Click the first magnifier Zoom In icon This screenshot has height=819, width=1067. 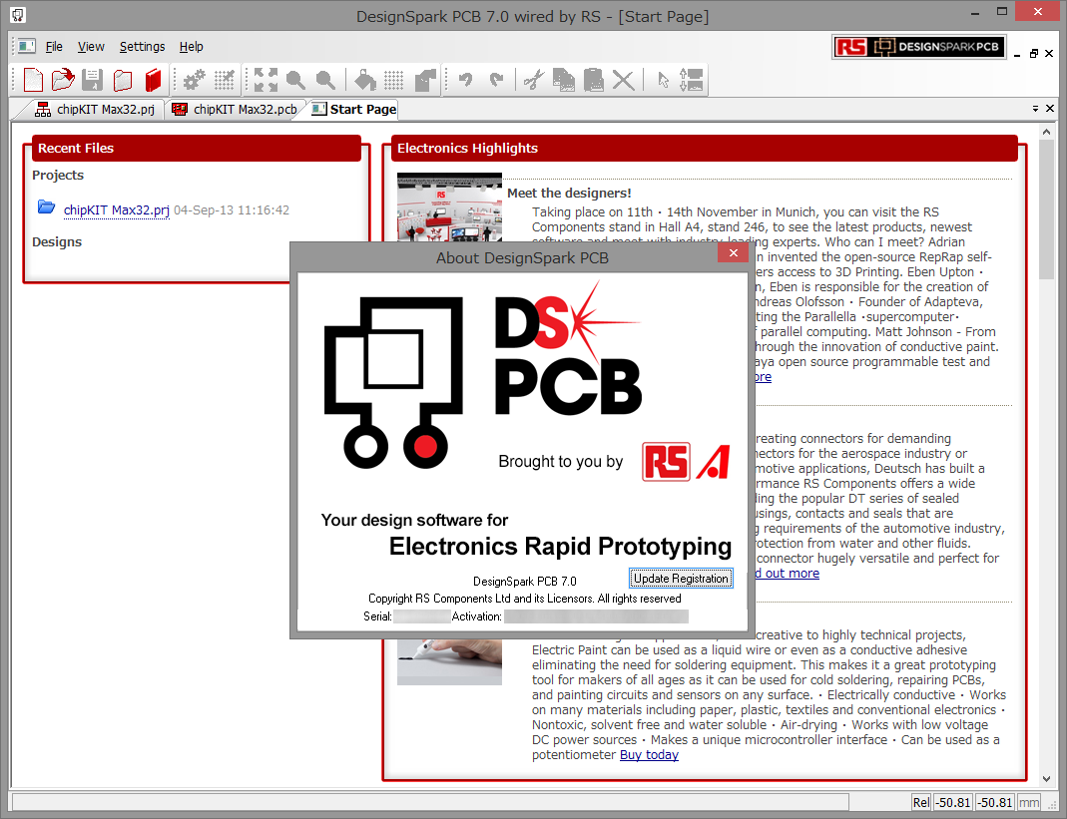(x=295, y=80)
